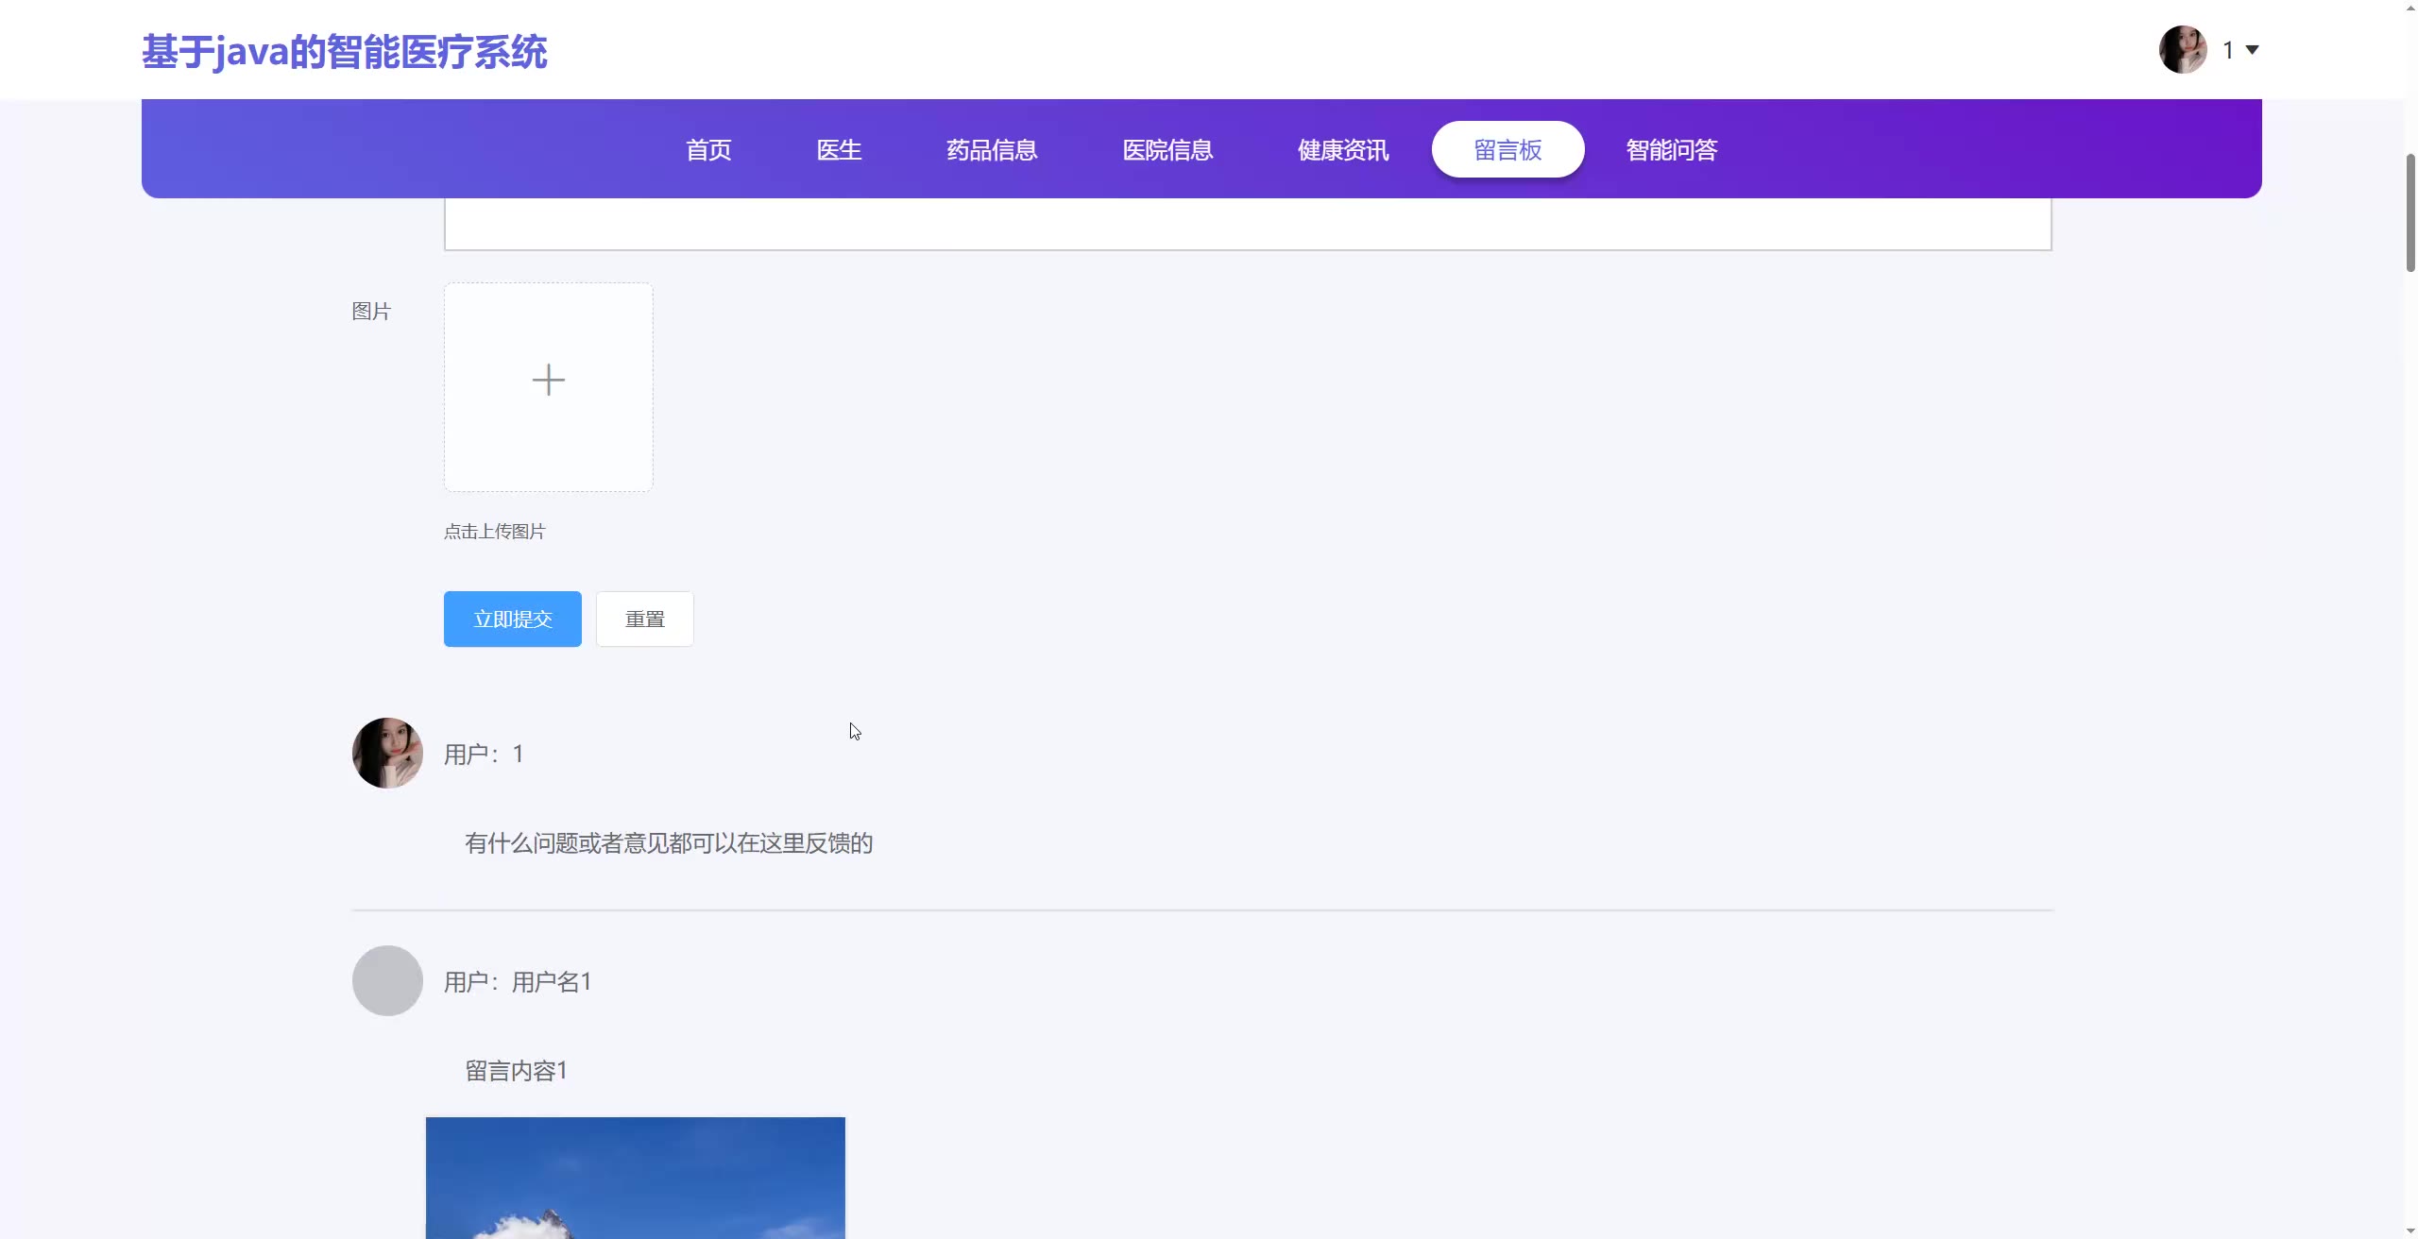Select the 留言板 tab
Viewport: 2418px width, 1239px height.
[1507, 150]
